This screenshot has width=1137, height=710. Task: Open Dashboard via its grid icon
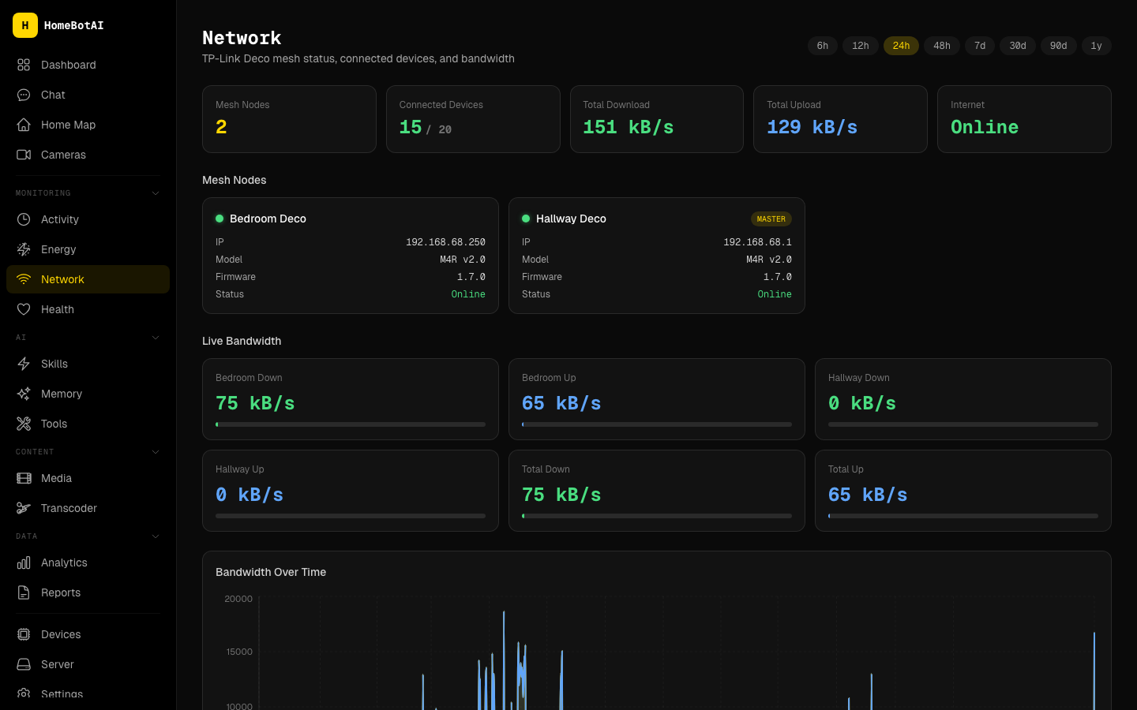24,65
